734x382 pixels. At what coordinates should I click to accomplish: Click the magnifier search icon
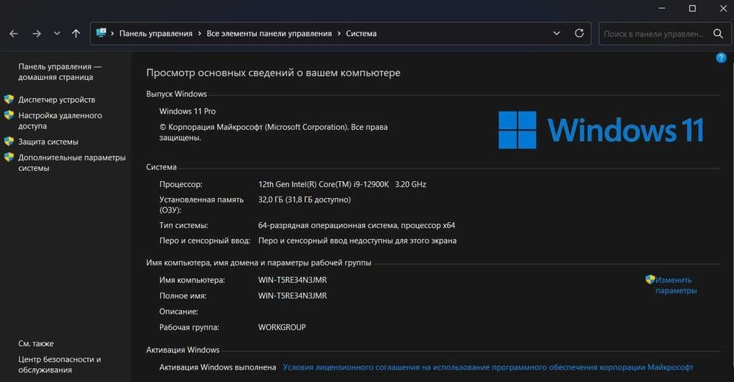point(718,34)
